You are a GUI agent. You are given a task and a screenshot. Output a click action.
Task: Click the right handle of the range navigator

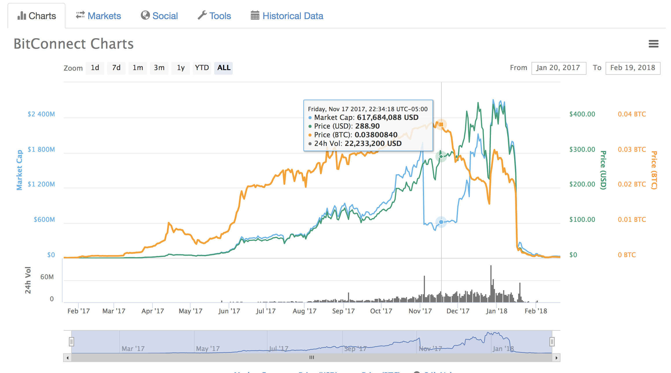pos(551,342)
